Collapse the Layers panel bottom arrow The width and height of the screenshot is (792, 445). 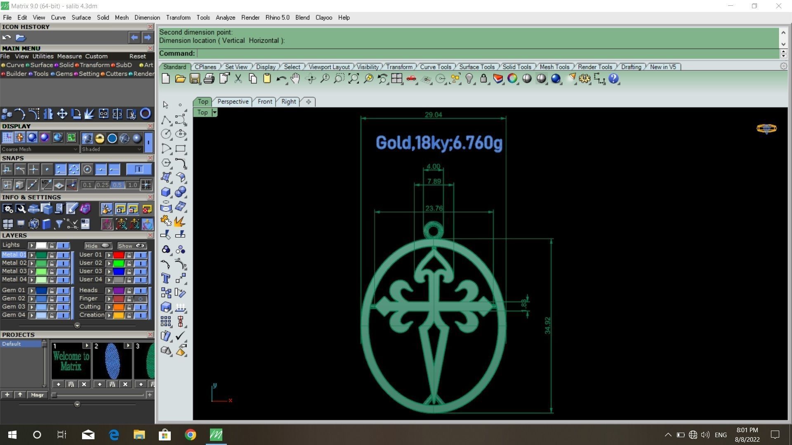tap(77, 326)
